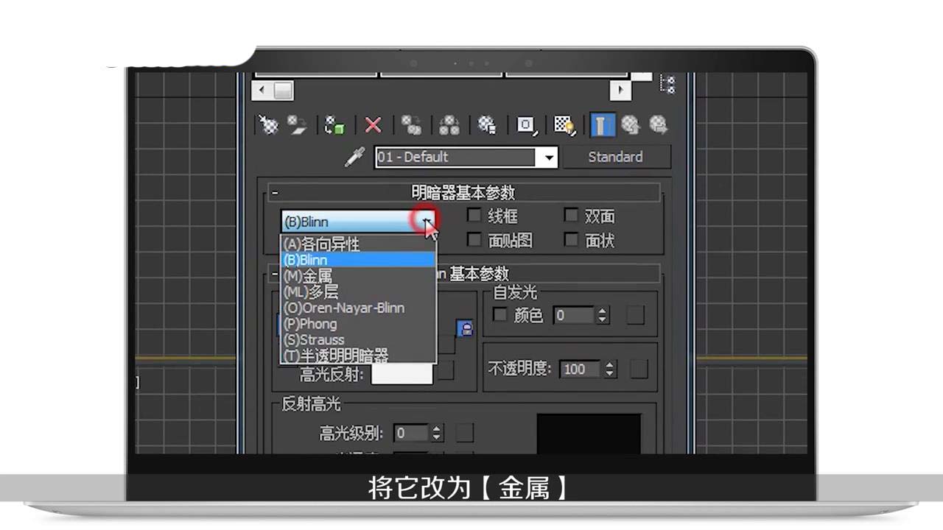Click the (B)Blinn shader dropdown arrow
The height and width of the screenshot is (530, 943).
pyautogui.click(x=427, y=221)
